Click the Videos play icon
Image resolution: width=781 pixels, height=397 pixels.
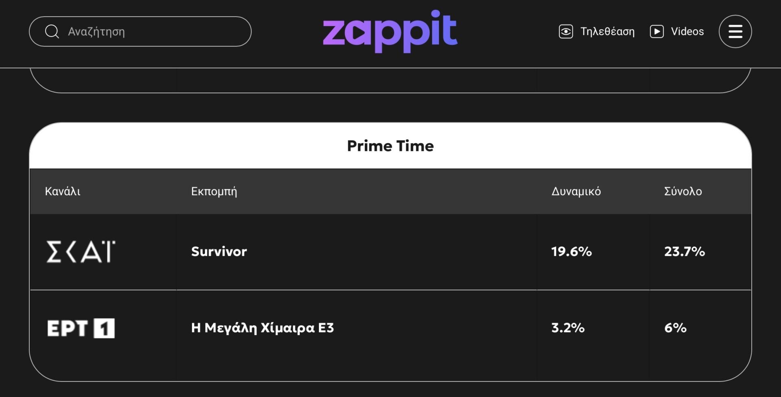pos(657,31)
